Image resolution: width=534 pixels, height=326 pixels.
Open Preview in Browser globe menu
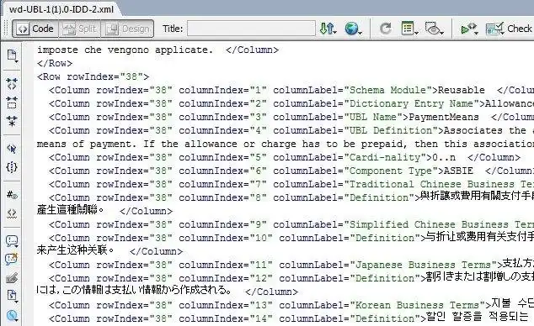353,29
